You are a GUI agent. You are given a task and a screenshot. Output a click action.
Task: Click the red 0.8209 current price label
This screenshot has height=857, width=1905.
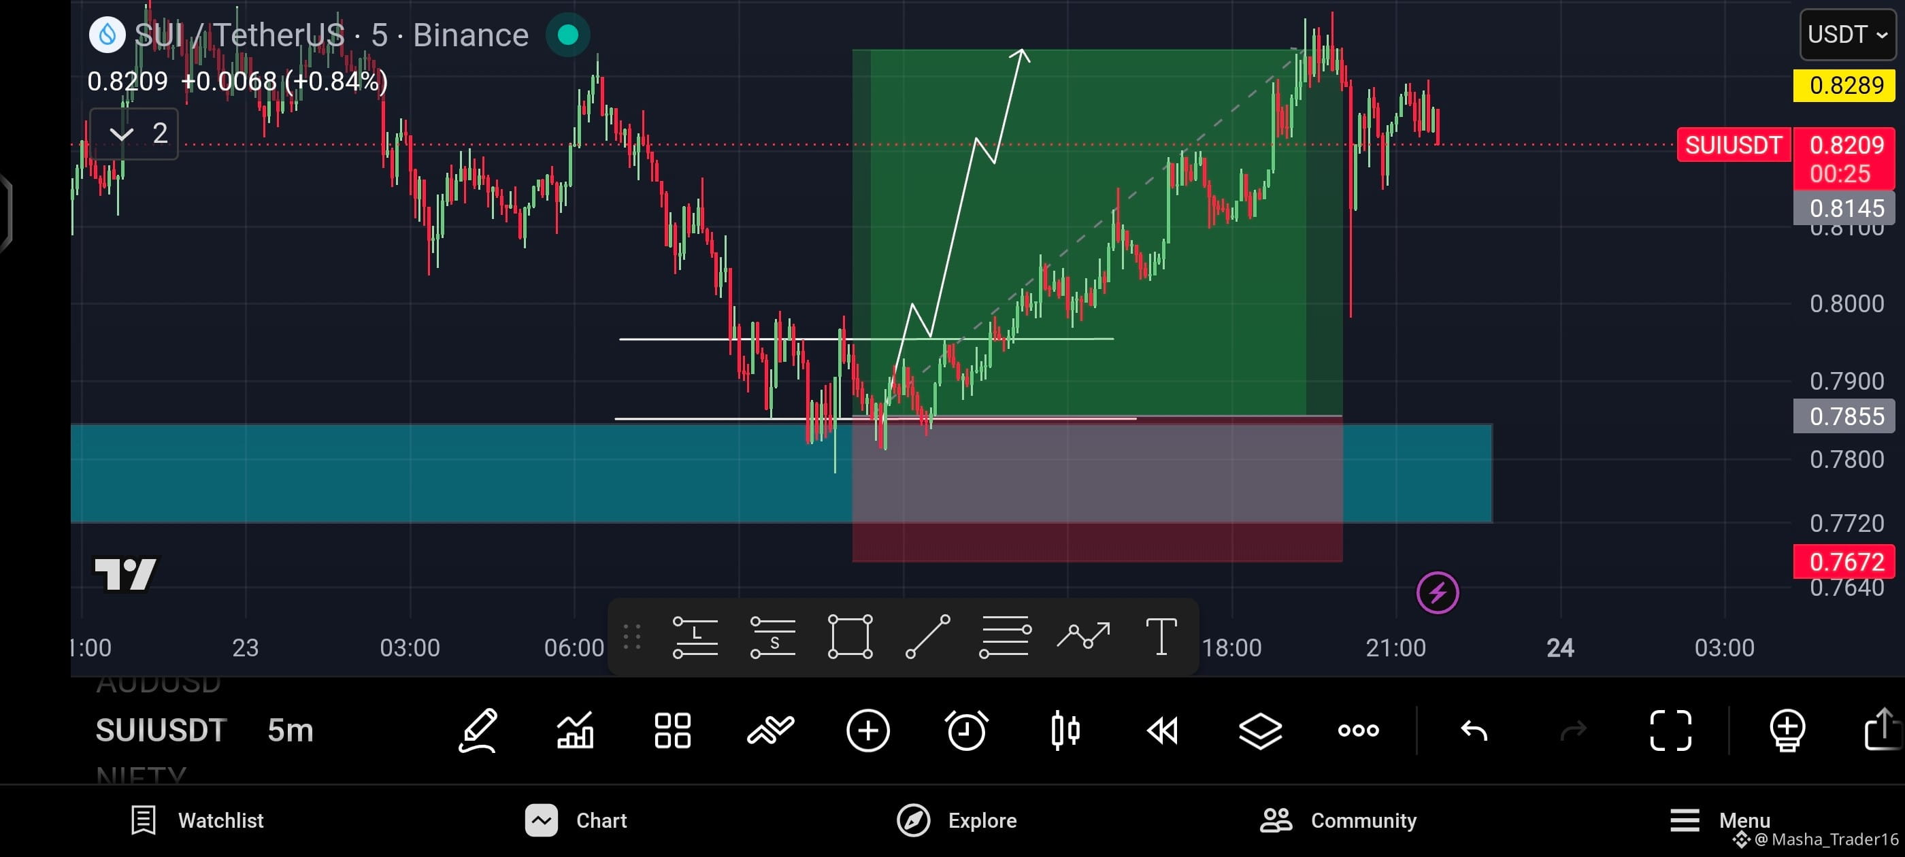click(x=1845, y=159)
